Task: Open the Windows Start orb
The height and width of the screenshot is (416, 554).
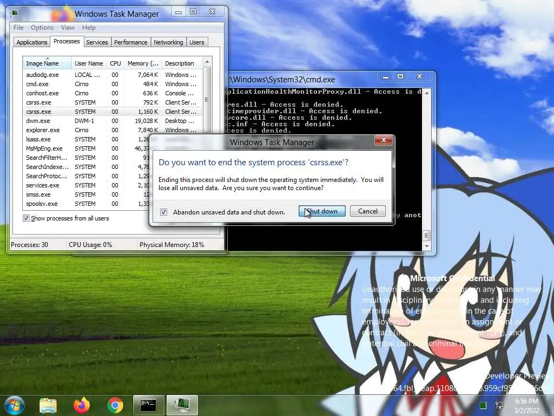Action: coord(15,405)
